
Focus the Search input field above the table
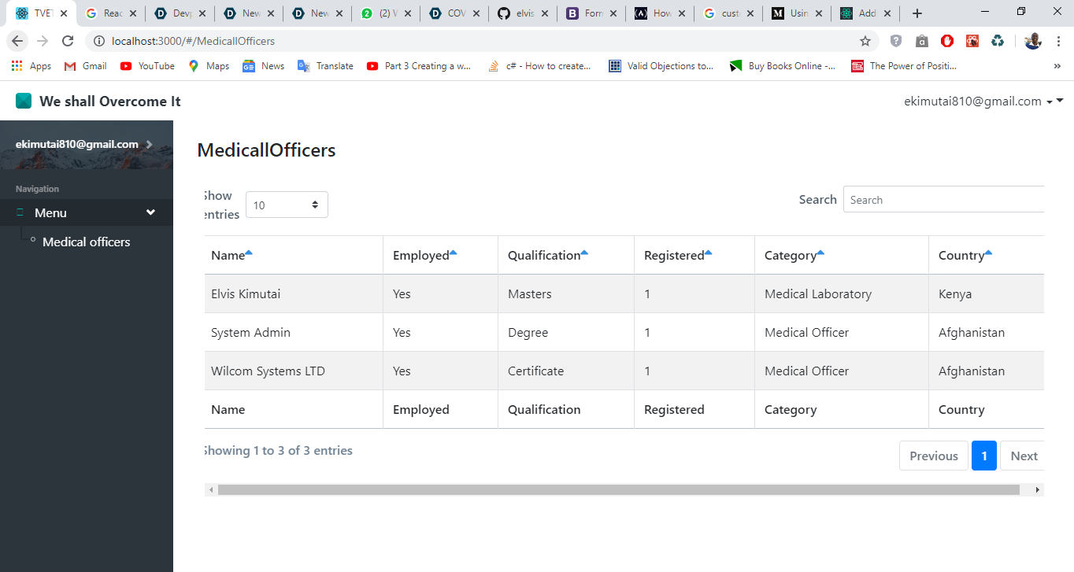click(943, 200)
